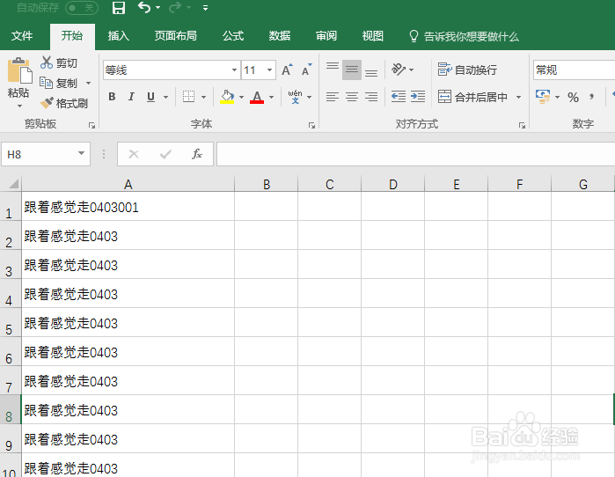Toggle Bold formatting
The image size is (615, 477).
(x=112, y=97)
